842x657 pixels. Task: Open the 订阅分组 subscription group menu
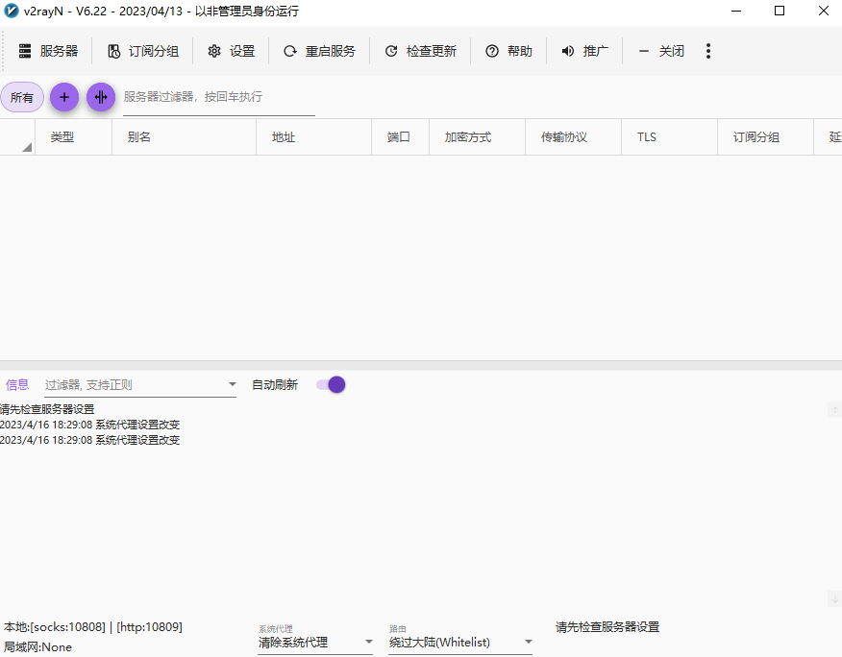click(142, 51)
